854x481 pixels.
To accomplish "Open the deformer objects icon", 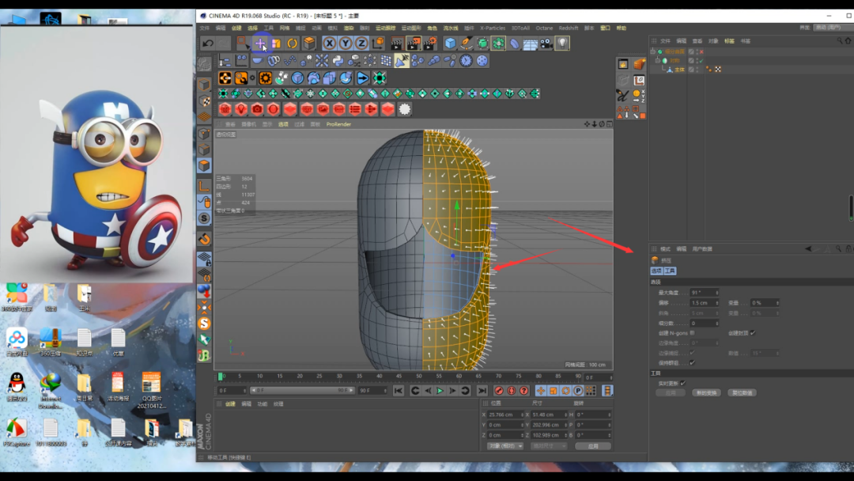I will [514, 43].
